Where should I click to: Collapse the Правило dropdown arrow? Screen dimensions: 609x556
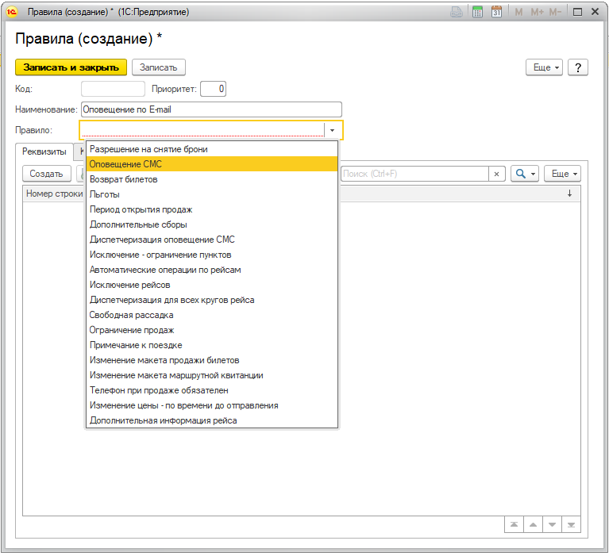[x=333, y=129]
